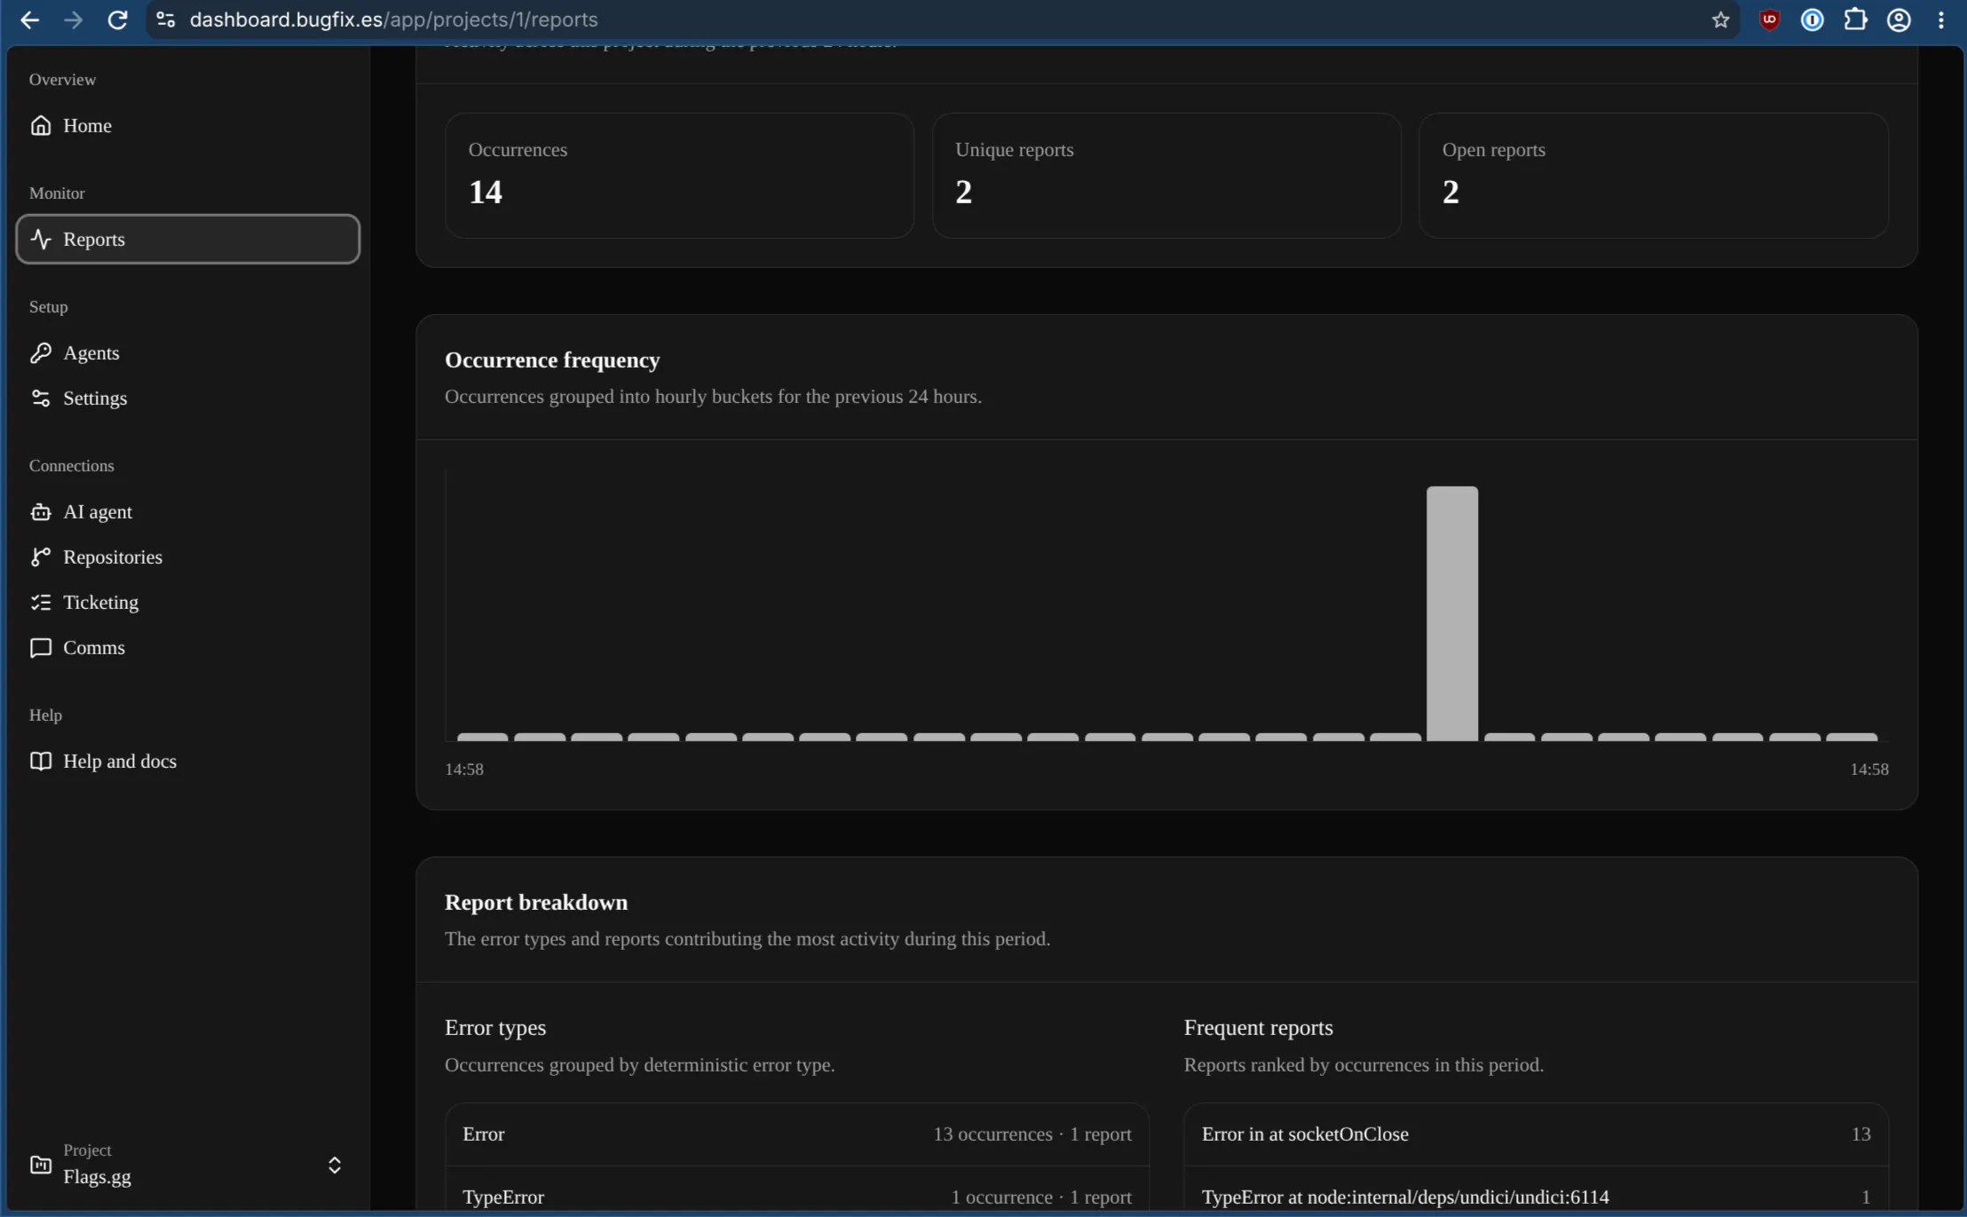The width and height of the screenshot is (1967, 1217).
Task: Click the '13' count beside socketOnClose report
Action: click(x=1860, y=1134)
